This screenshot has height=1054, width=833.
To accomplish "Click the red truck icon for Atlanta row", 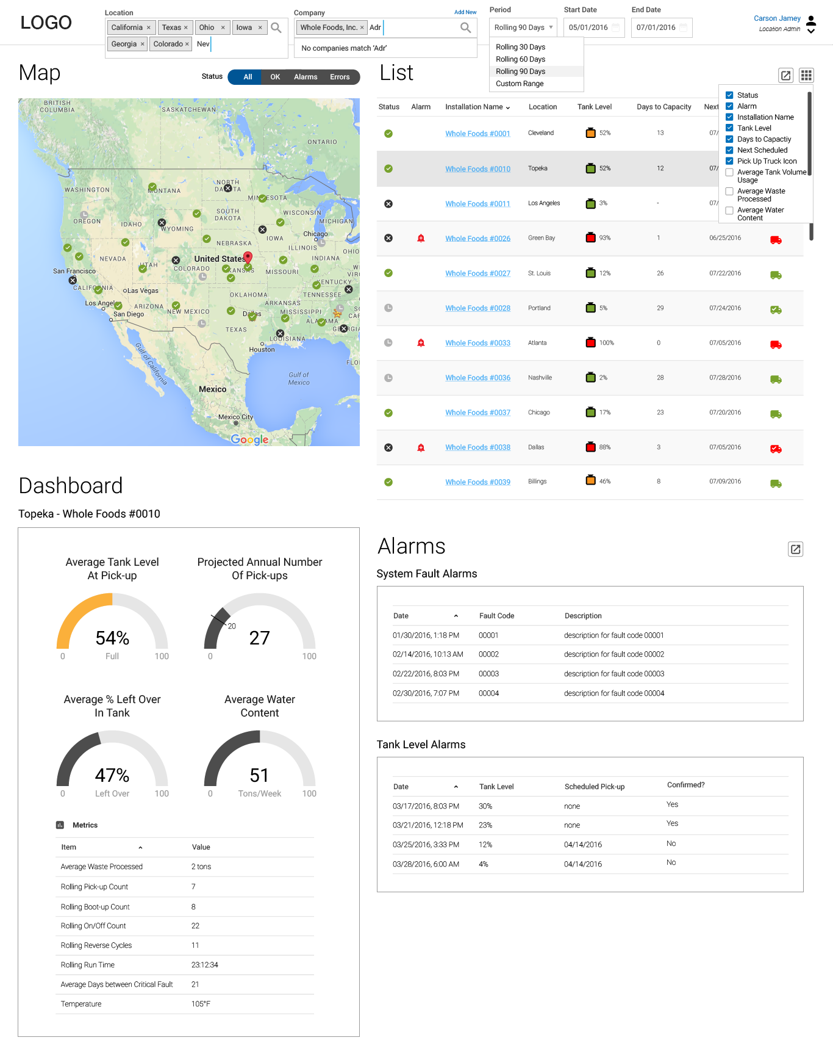I will 776,345.
